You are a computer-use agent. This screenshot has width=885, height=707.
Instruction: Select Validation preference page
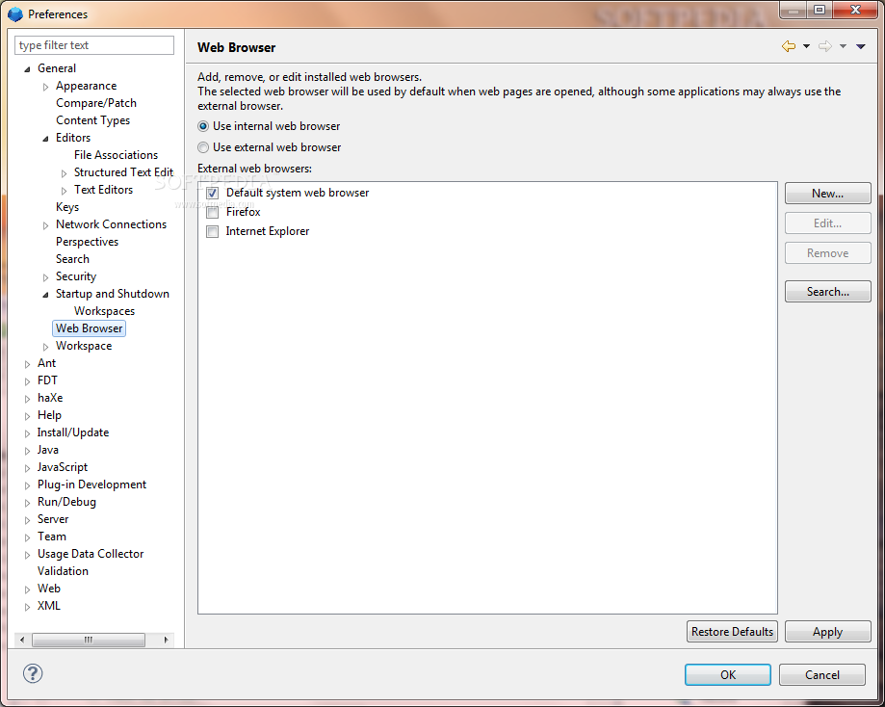click(63, 571)
